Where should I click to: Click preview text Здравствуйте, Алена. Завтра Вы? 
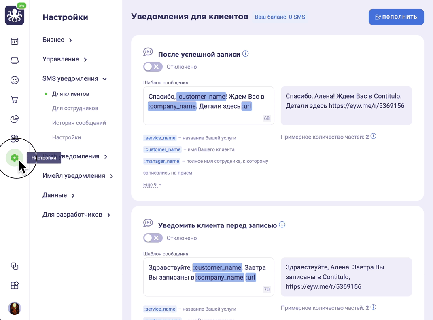point(346,277)
